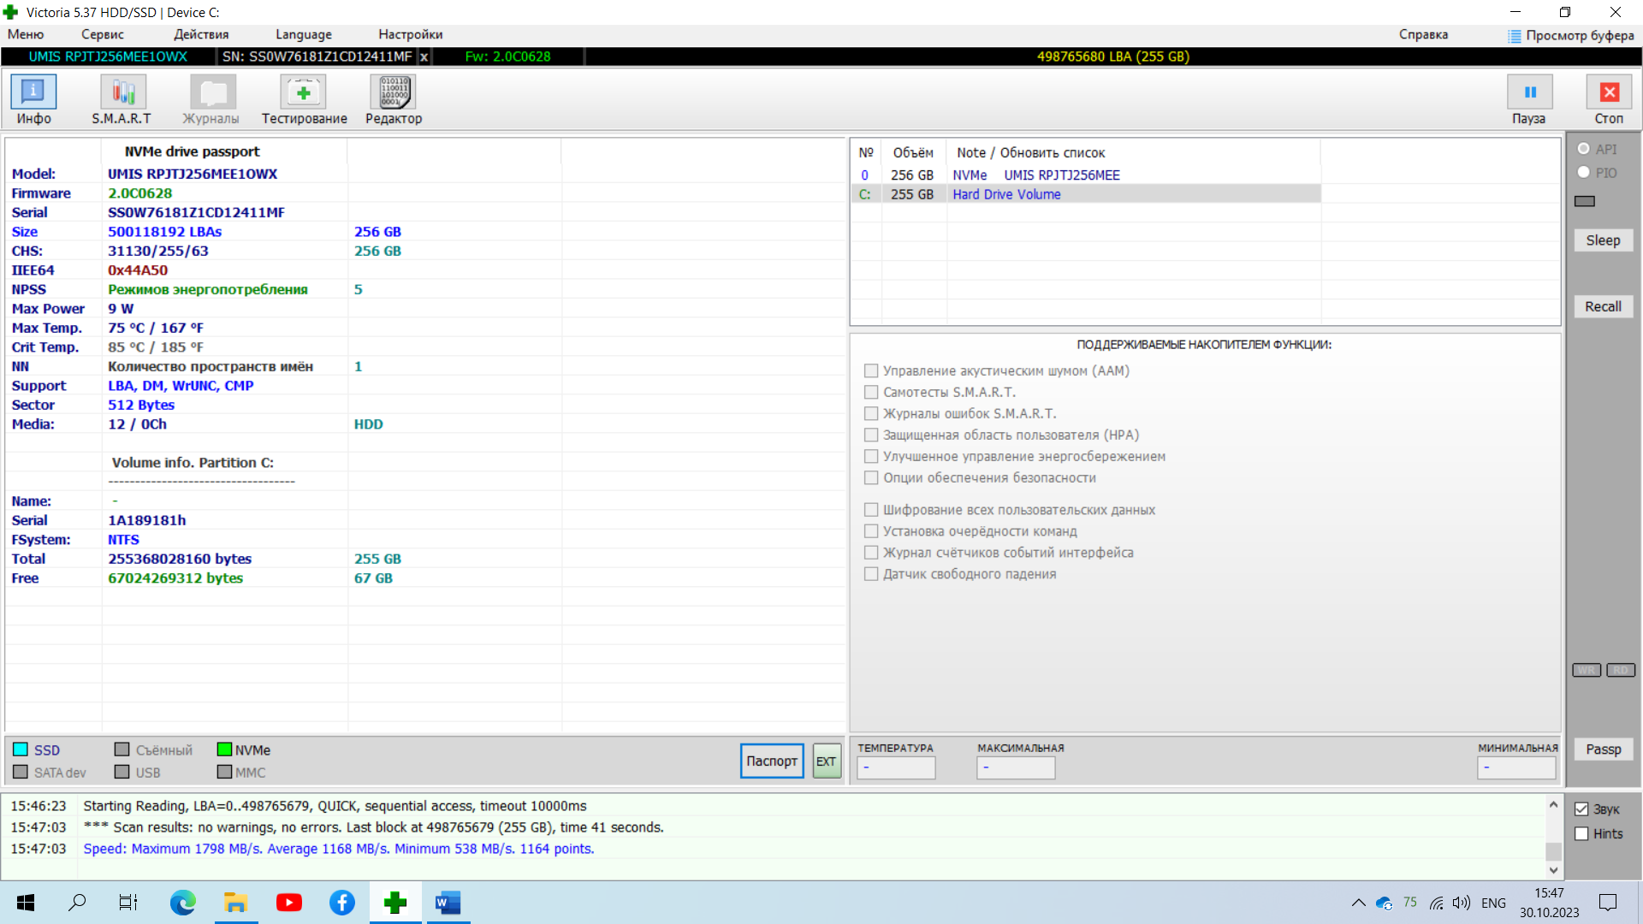This screenshot has width=1643, height=924.
Task: Open the Сервис menu
Action: coord(103,34)
